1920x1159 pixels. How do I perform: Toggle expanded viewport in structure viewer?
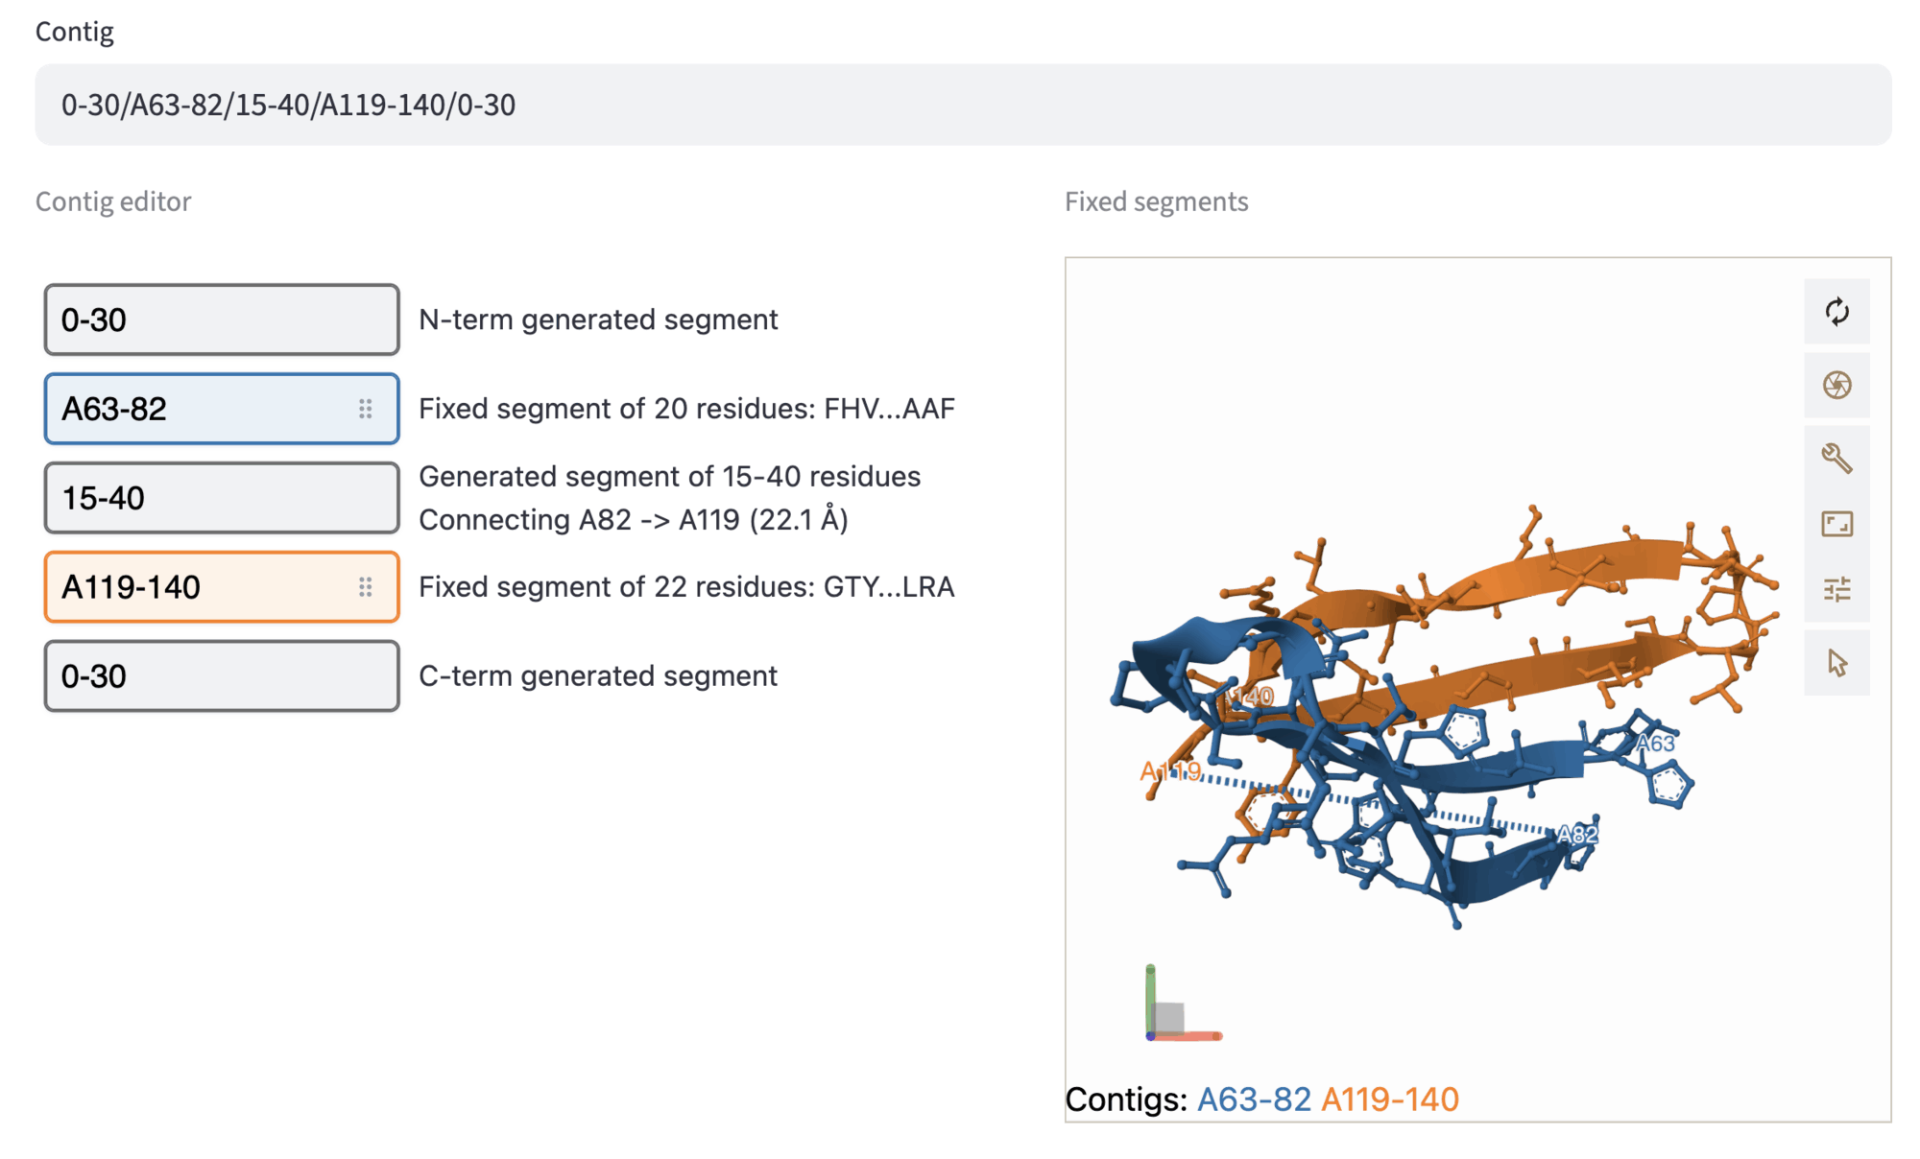1836,524
